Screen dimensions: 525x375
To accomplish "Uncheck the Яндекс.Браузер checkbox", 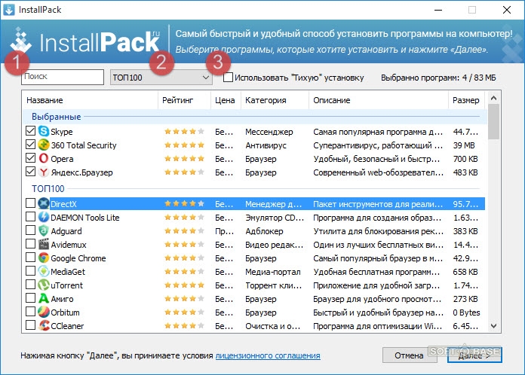I will point(30,172).
